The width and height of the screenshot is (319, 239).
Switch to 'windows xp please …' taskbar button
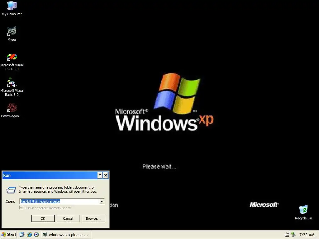click(x=66, y=235)
